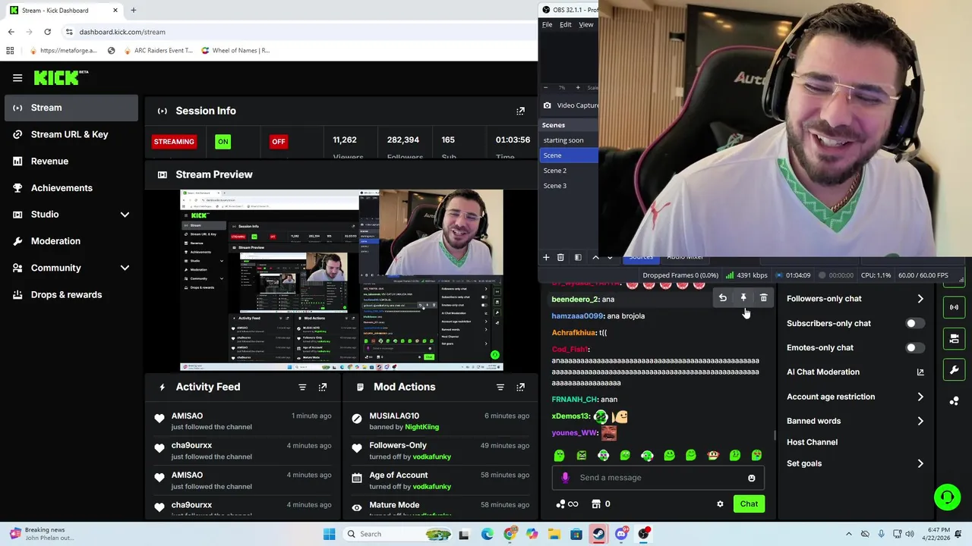Filter the Mod Actions list

pos(500,387)
